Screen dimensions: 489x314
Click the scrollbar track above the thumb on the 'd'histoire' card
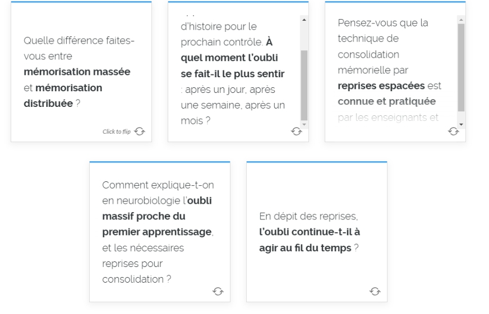click(304, 37)
